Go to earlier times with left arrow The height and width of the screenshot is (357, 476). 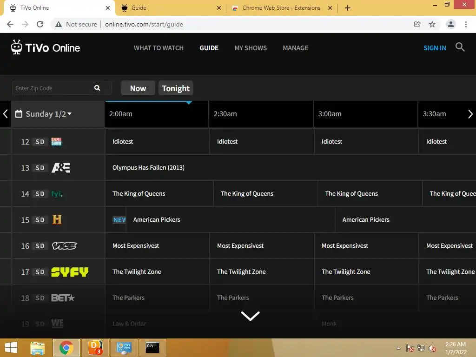(x=5, y=114)
